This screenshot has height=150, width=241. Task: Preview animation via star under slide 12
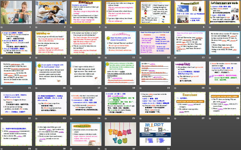pos(141,57)
